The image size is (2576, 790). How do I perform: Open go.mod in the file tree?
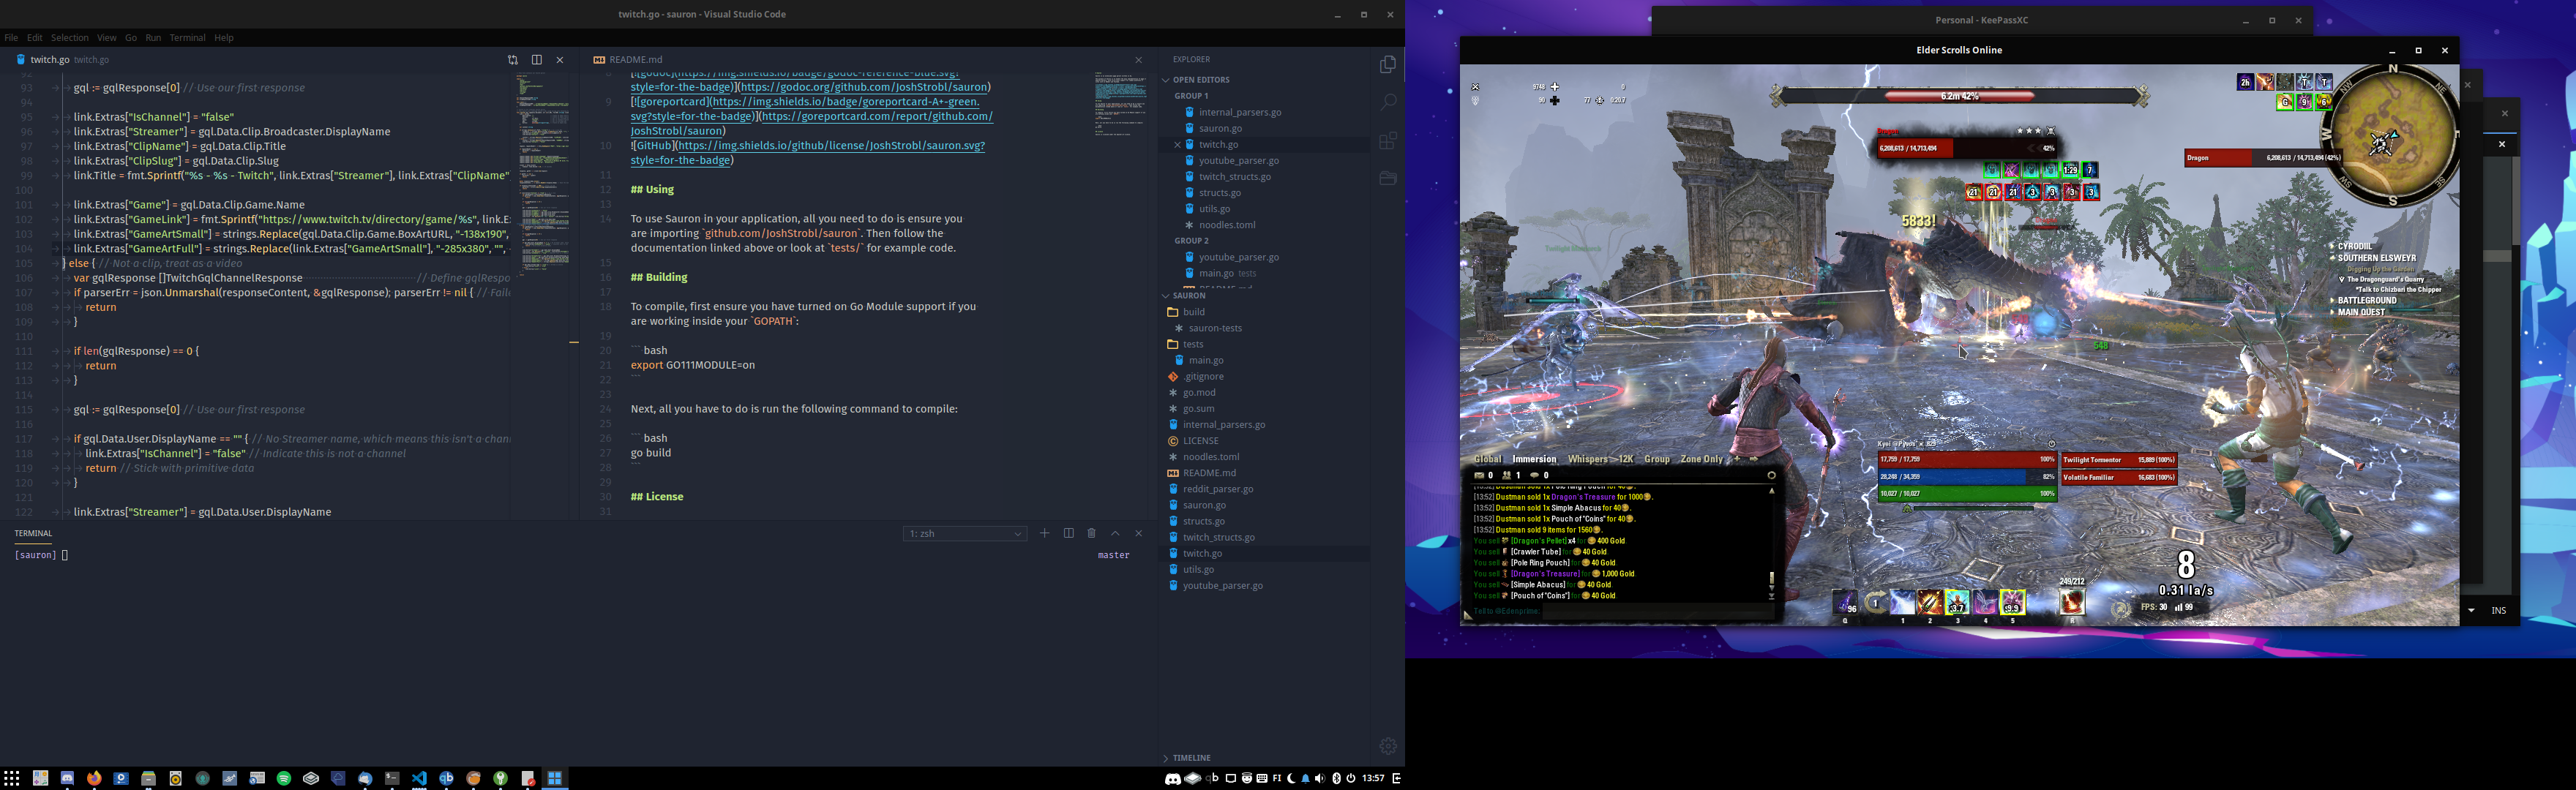pos(1198,393)
